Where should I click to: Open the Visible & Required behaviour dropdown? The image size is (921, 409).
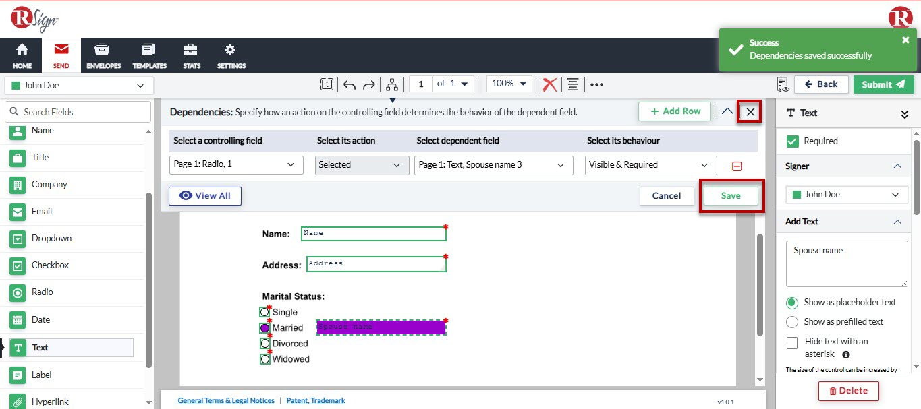tap(650, 164)
